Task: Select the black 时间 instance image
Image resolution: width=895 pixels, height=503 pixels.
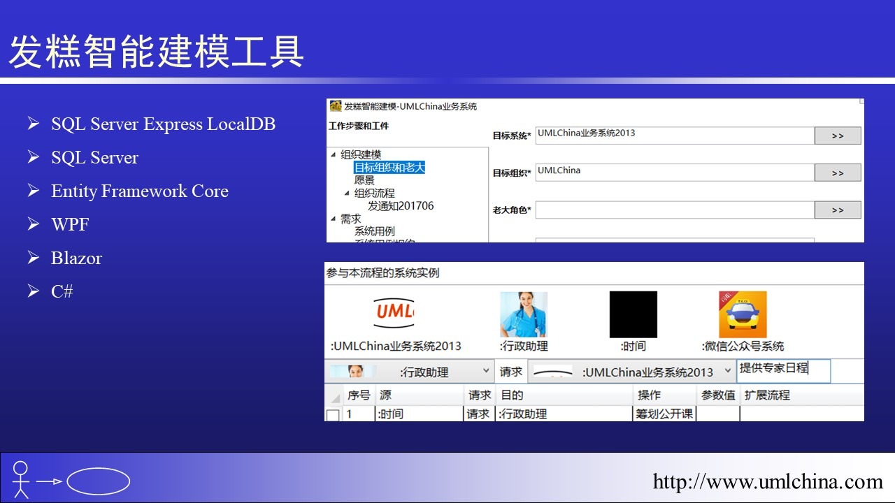Action: click(x=633, y=314)
